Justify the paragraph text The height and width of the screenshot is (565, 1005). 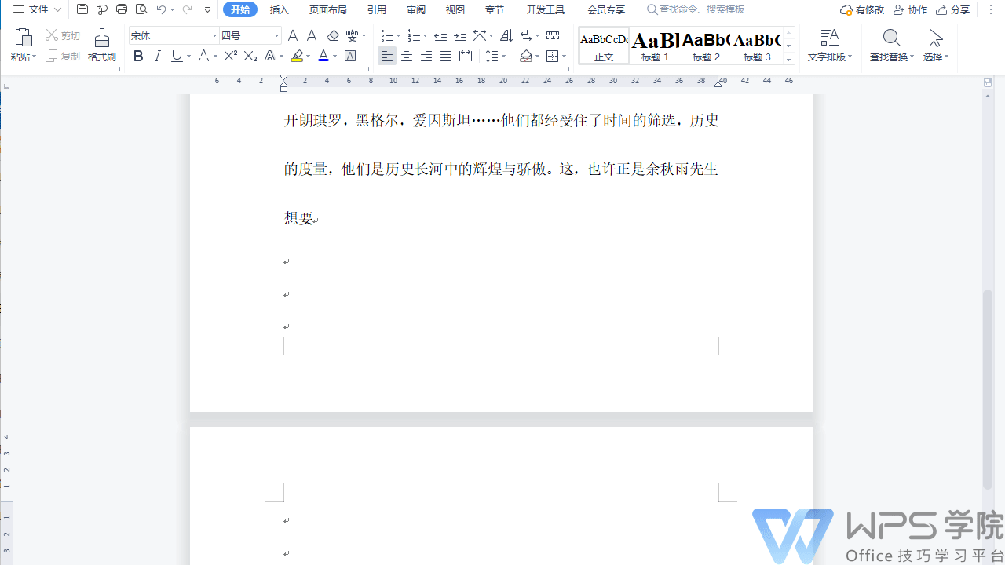[x=445, y=56]
